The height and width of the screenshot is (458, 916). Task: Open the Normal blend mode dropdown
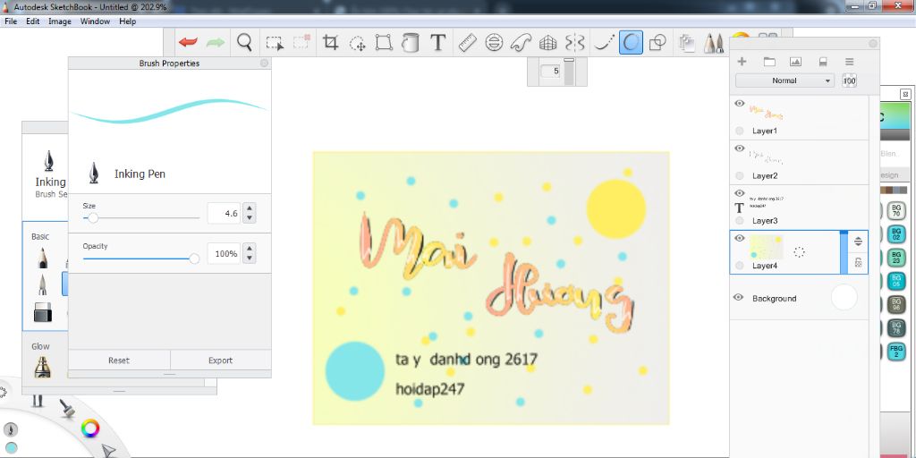coord(785,81)
